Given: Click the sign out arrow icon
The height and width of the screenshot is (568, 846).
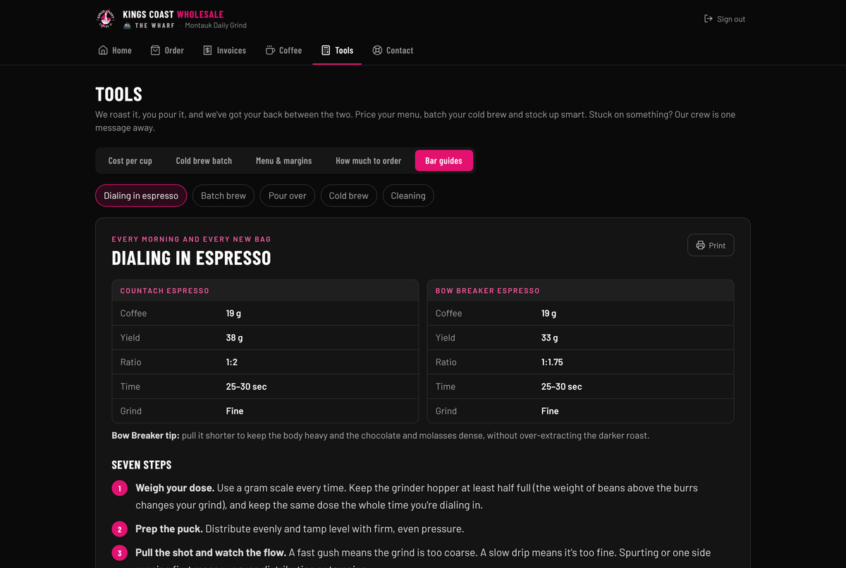Looking at the screenshot, I should click(709, 19).
